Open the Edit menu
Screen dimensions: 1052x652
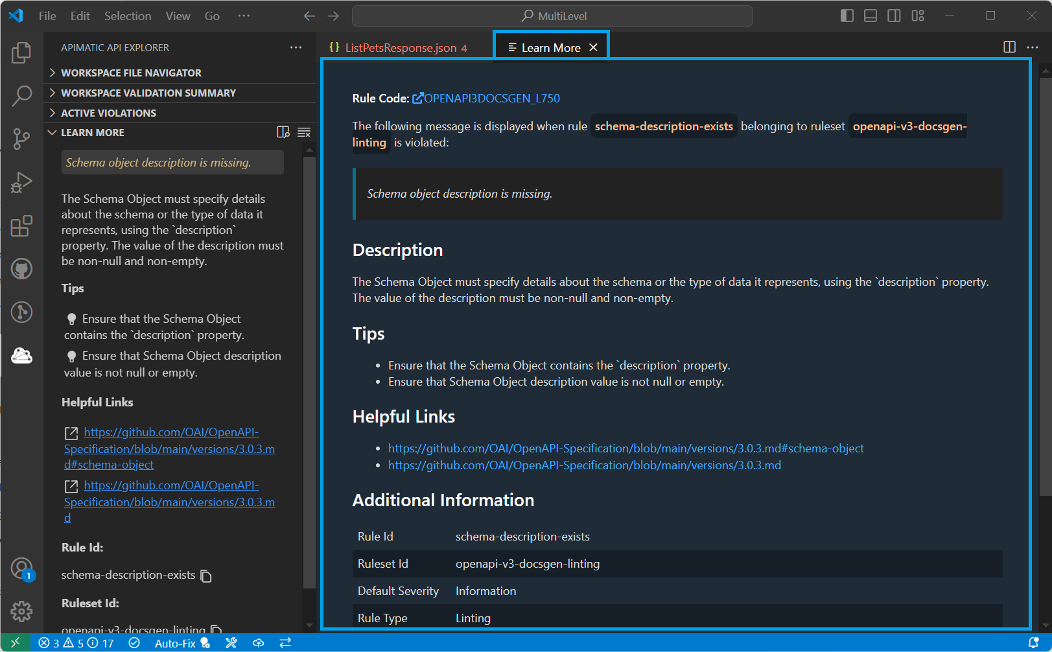click(x=80, y=16)
